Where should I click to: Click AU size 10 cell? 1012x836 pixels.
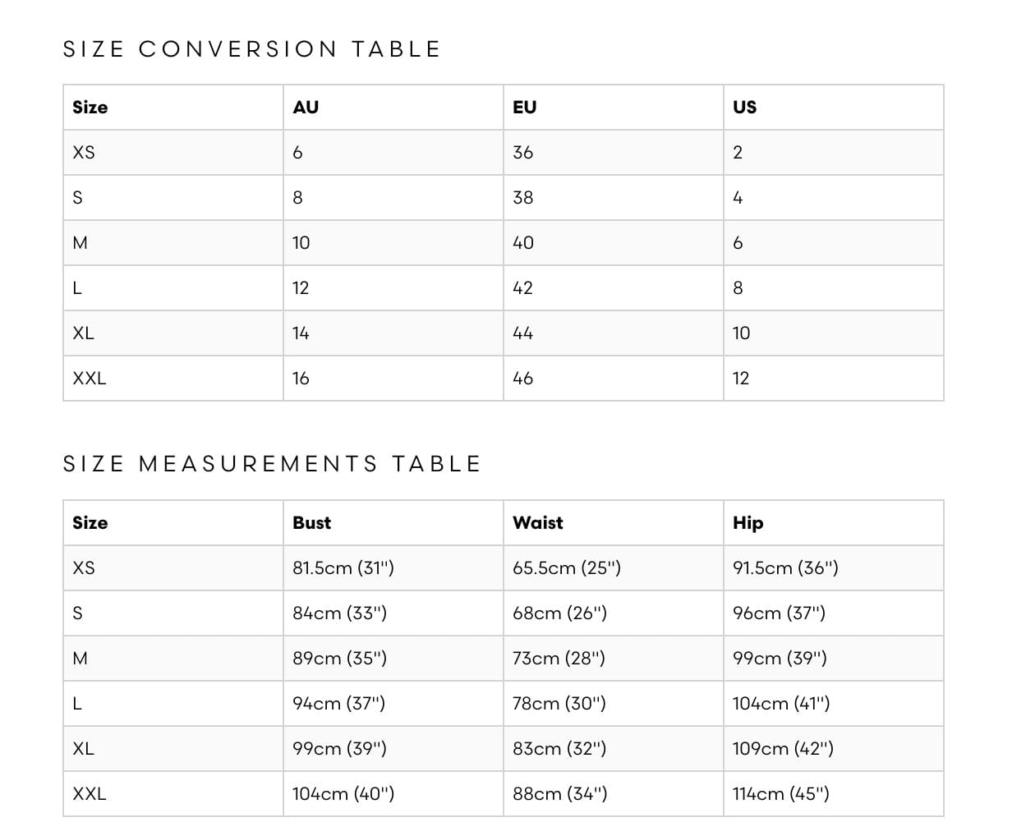301,243
